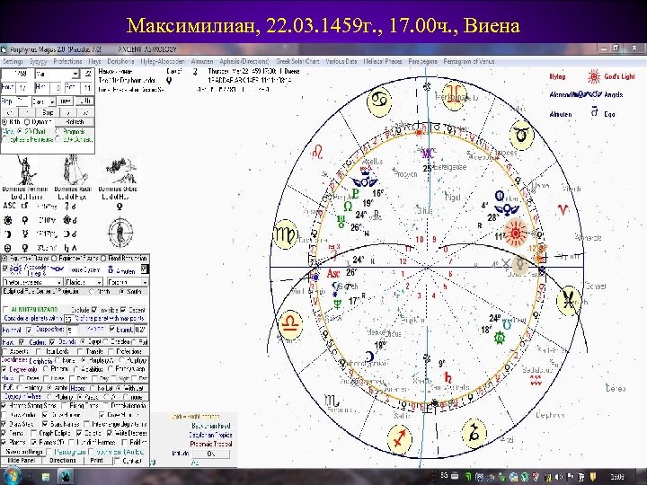The width and height of the screenshot is (647, 485).
Task: Toggle the Terms checkbox
Action: tap(4, 433)
